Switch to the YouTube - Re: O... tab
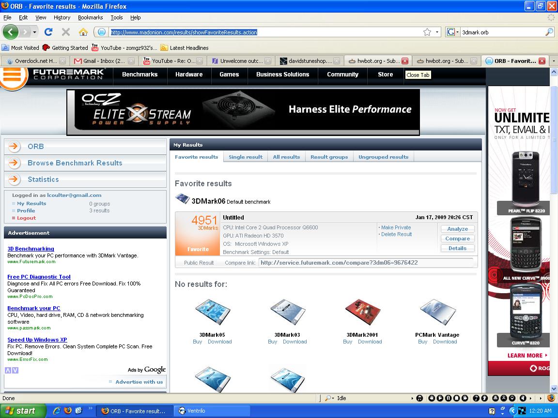This screenshot has height=418, width=558. (172, 61)
